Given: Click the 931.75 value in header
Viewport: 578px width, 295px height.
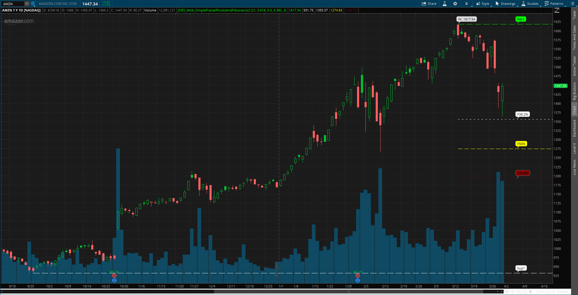Looking at the screenshot, I should (x=308, y=10).
